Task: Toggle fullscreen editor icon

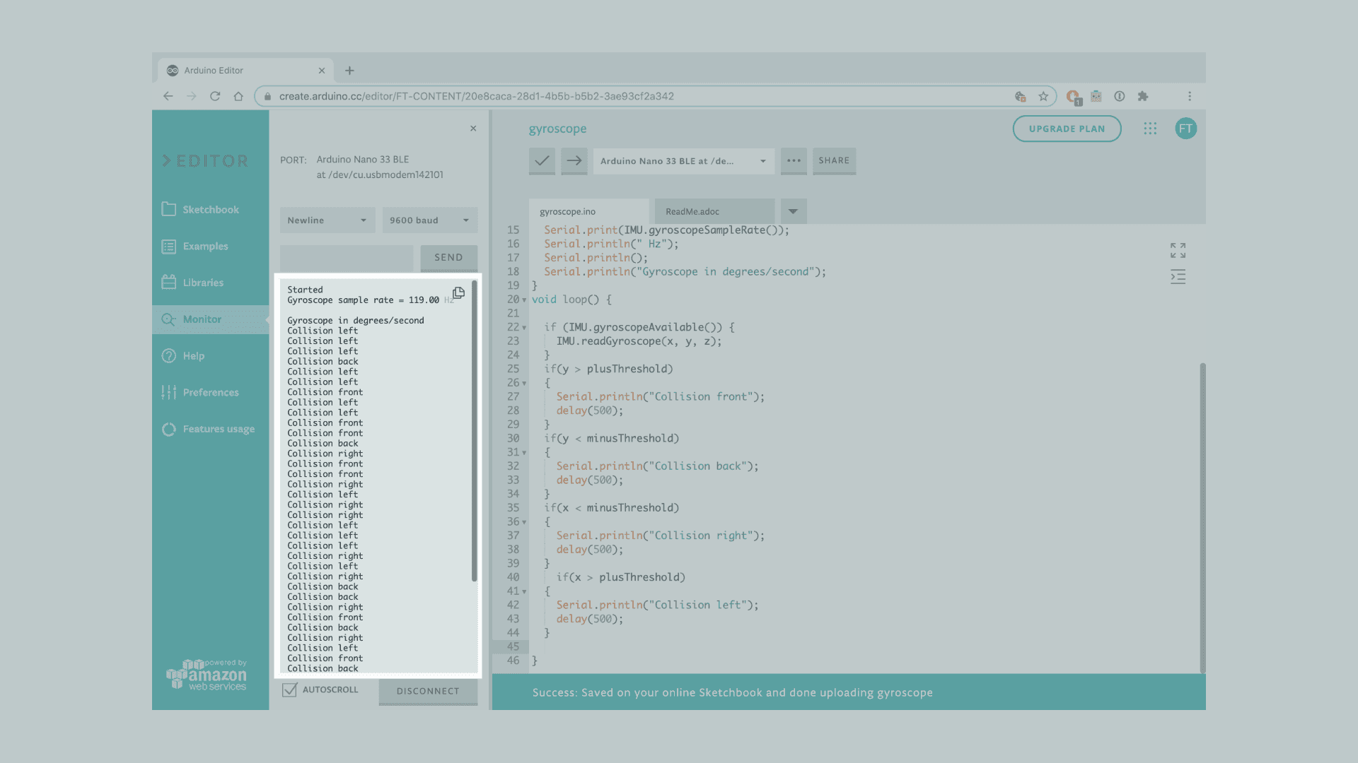Action: click(x=1178, y=250)
